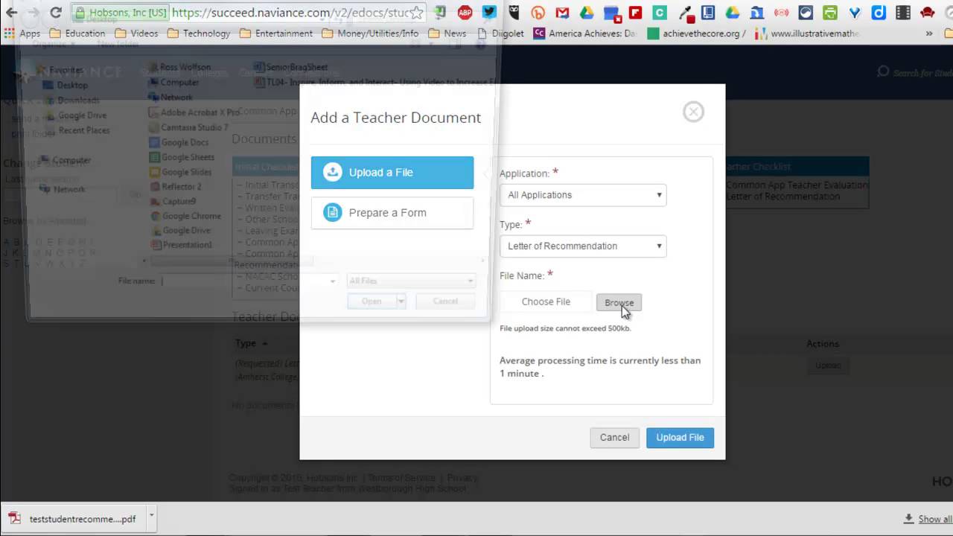Click the Upload a File cloud icon
Screen dimensions: 953x536
[x=332, y=172]
